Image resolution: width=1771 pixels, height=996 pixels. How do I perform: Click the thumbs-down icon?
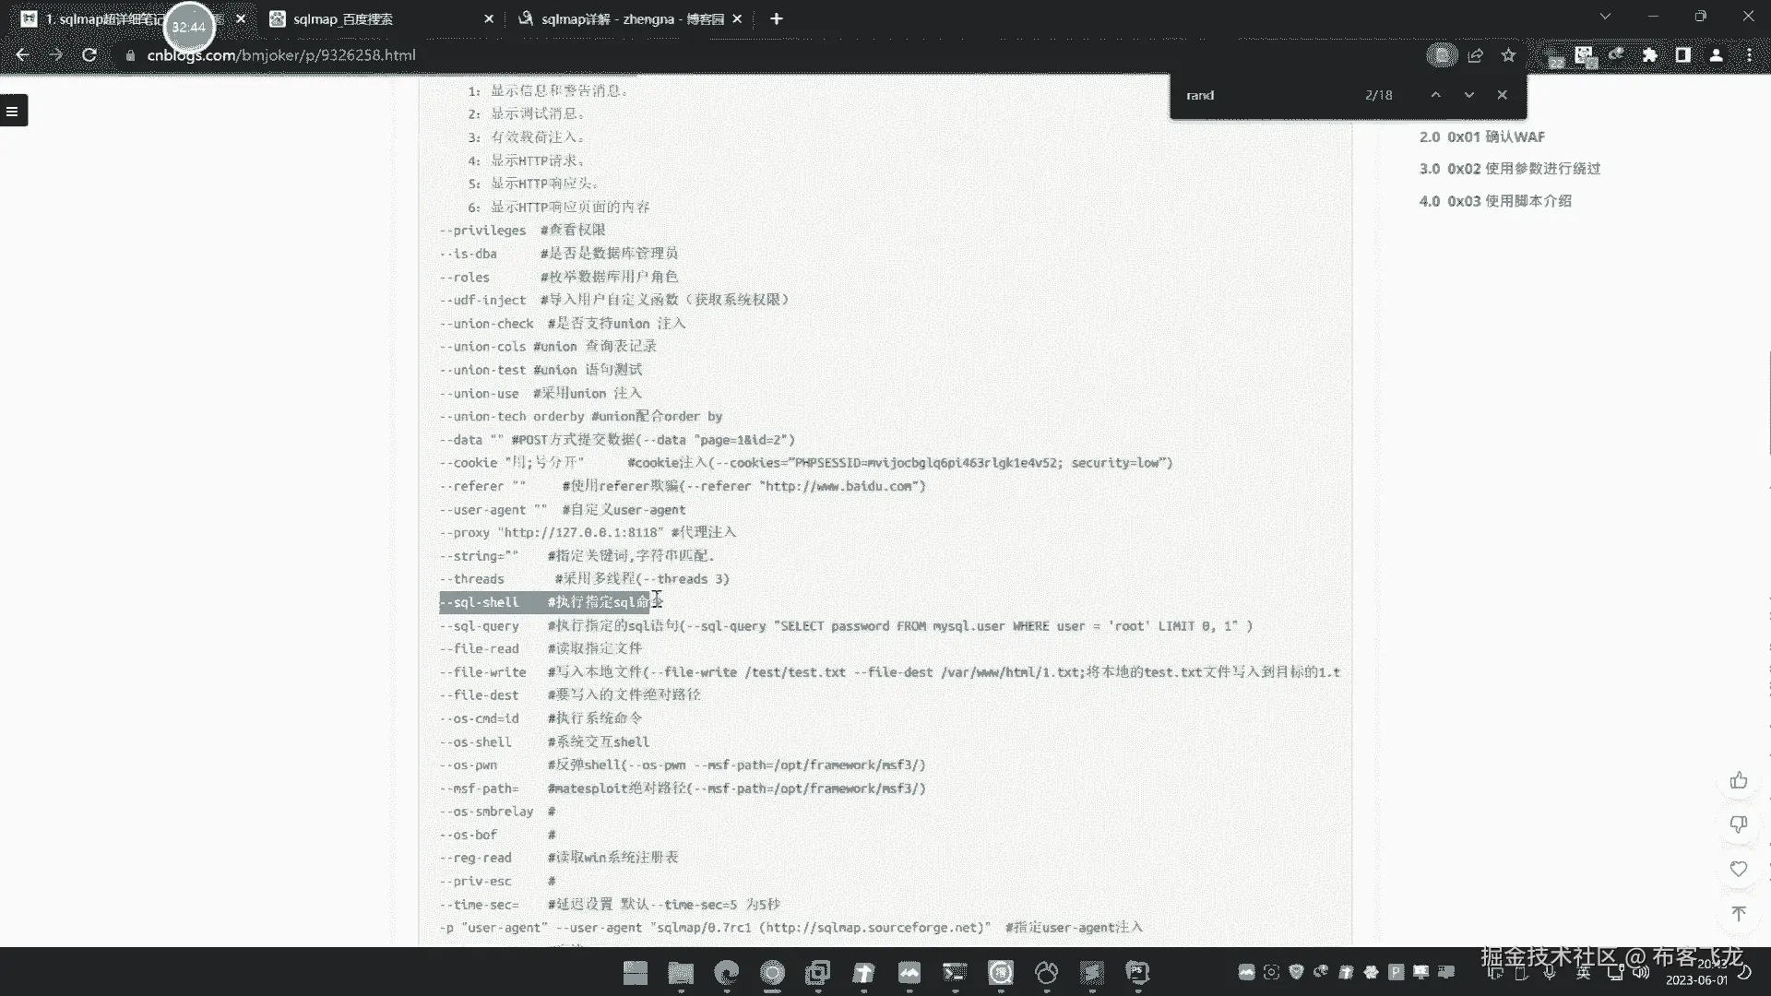pyautogui.click(x=1739, y=824)
